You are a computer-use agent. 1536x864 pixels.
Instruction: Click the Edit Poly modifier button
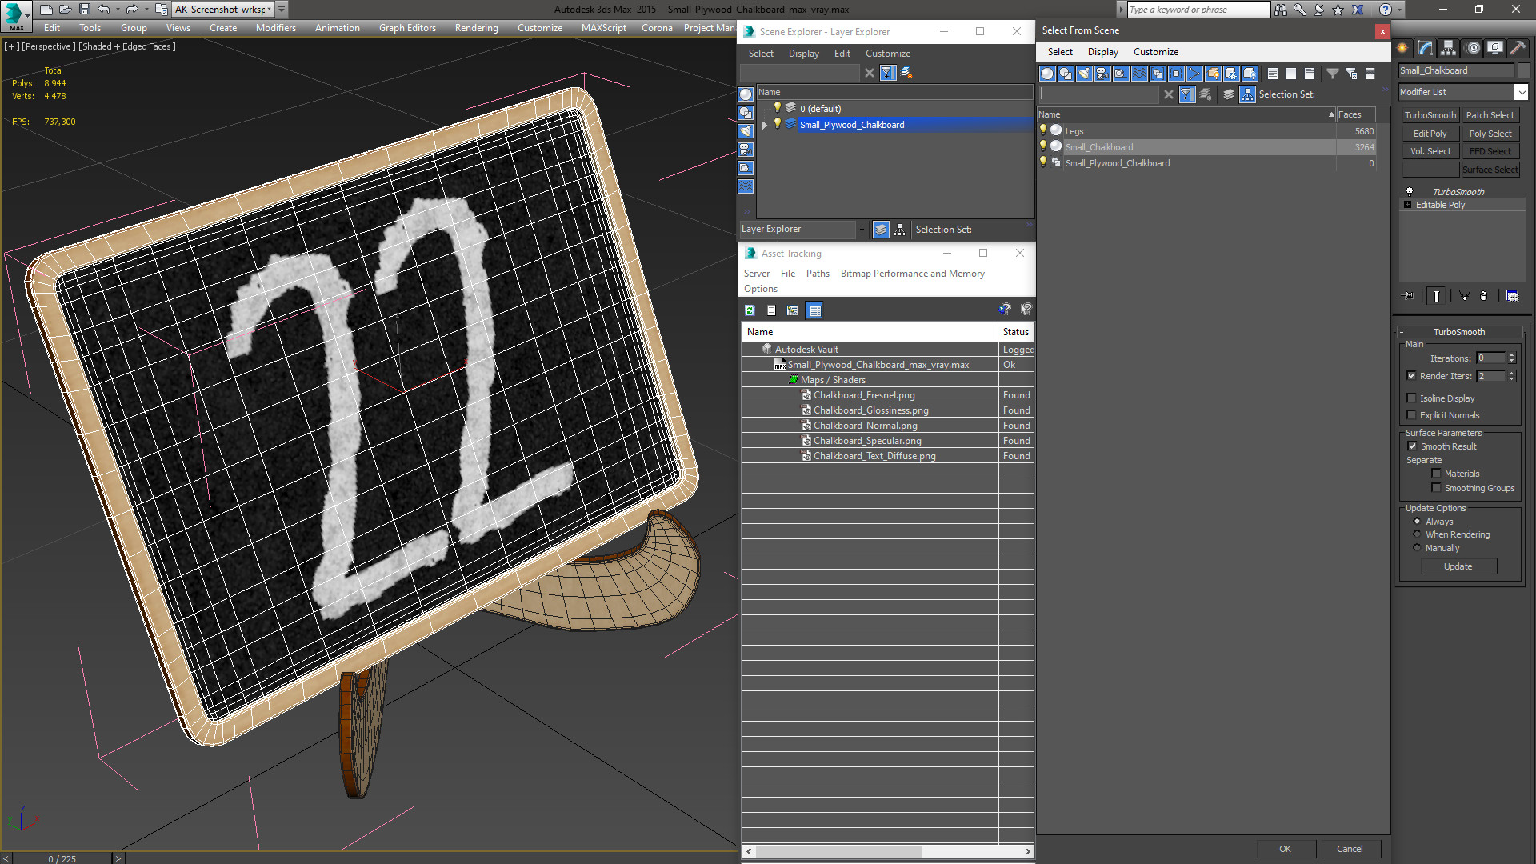pos(1430,134)
